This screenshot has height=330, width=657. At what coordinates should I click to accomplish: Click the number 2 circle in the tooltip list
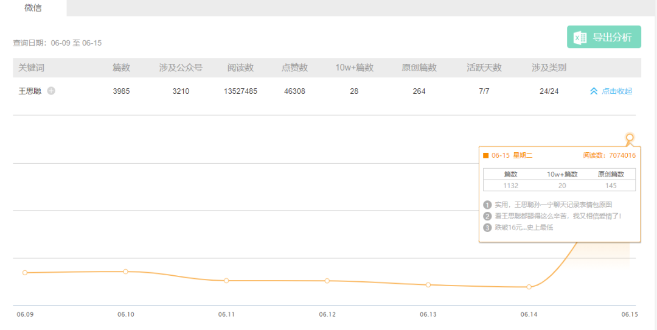pos(487,216)
